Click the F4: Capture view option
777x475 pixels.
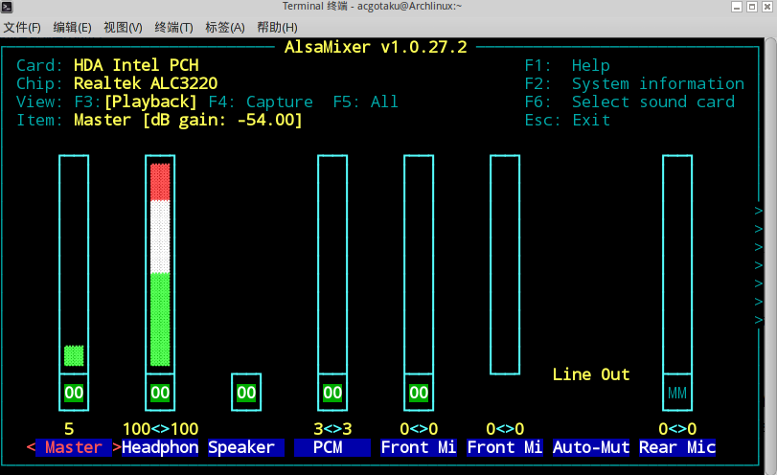tap(261, 102)
